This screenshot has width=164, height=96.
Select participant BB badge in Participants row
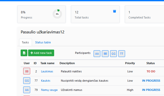(x=105, y=54)
